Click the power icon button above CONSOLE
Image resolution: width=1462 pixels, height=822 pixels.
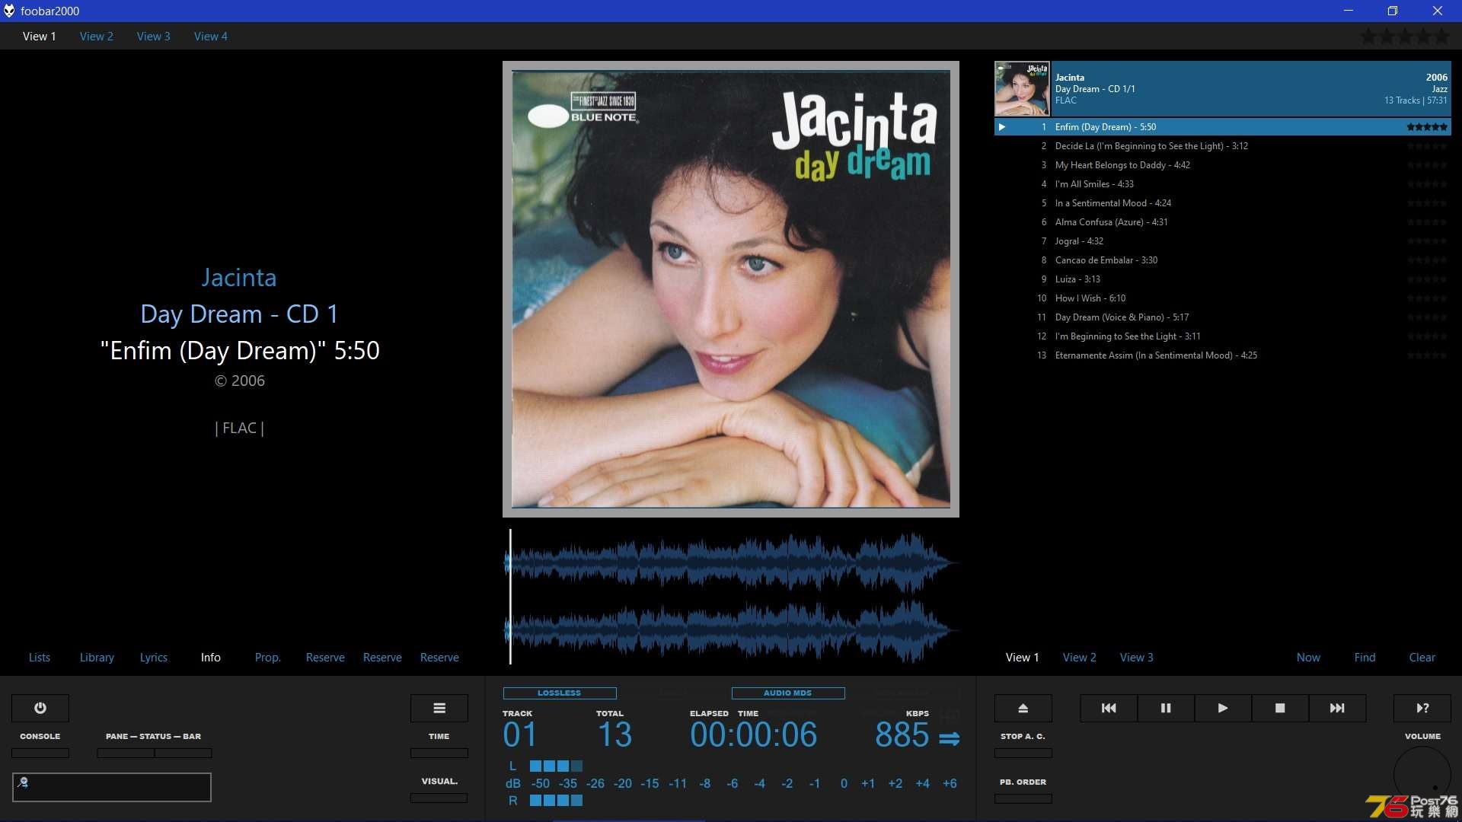[40, 708]
